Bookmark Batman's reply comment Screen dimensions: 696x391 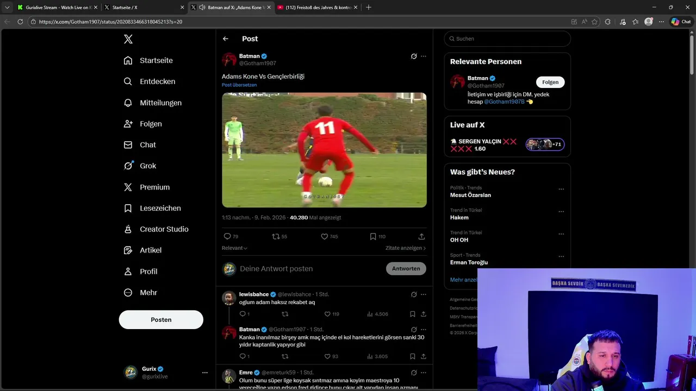(x=413, y=356)
